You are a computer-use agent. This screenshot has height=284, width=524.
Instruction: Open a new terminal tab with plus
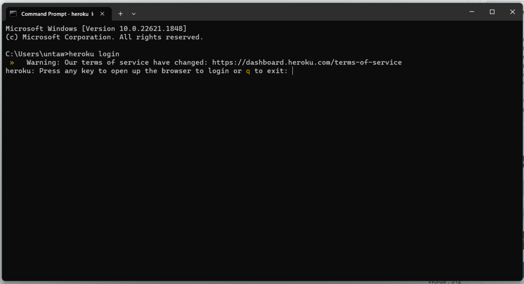point(121,14)
